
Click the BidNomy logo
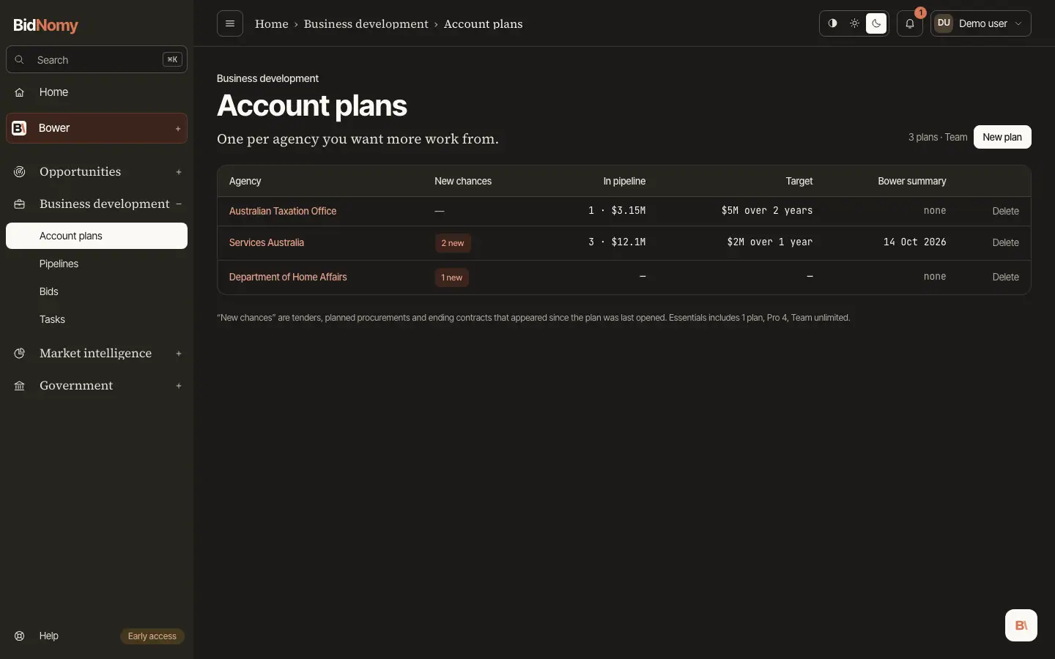[x=45, y=26]
